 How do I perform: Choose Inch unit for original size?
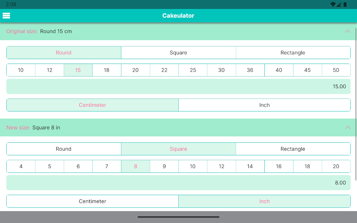tap(264, 105)
